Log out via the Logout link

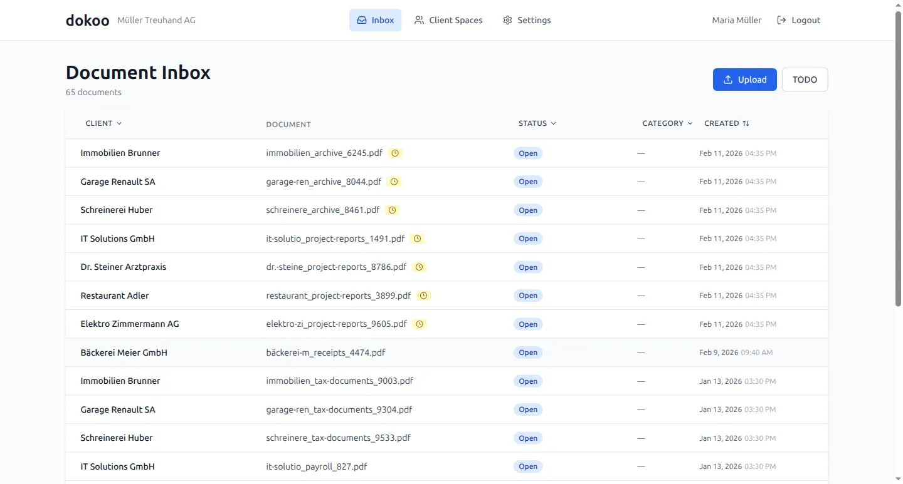pos(798,20)
